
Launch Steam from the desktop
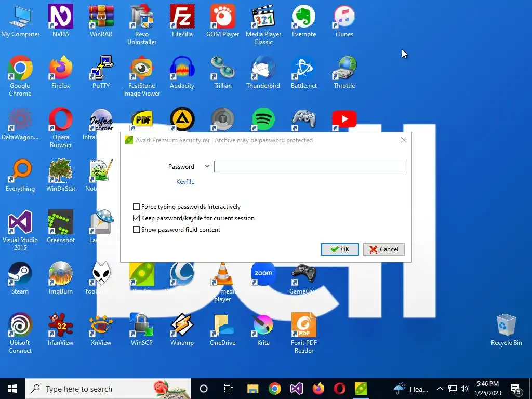pyautogui.click(x=20, y=278)
